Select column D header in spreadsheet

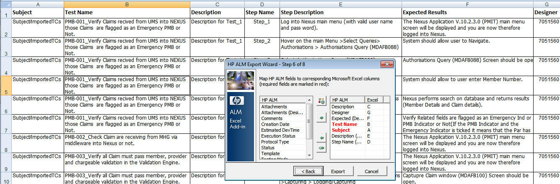tap(262, 4)
